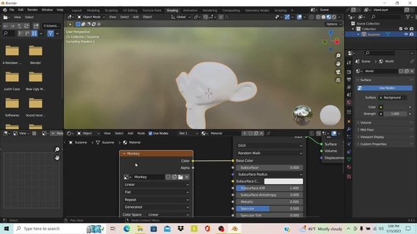This screenshot has width=417, height=234.
Task: Open the Object Mode dropdown
Action: point(91,17)
